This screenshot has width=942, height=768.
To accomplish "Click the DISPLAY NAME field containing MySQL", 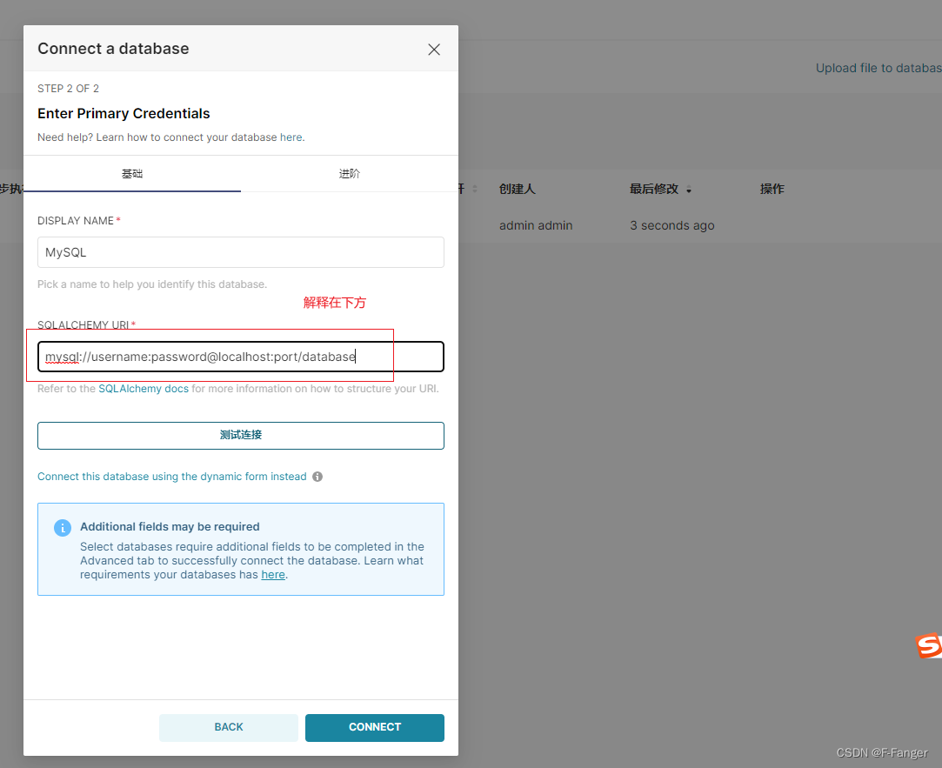I will pyautogui.click(x=241, y=252).
